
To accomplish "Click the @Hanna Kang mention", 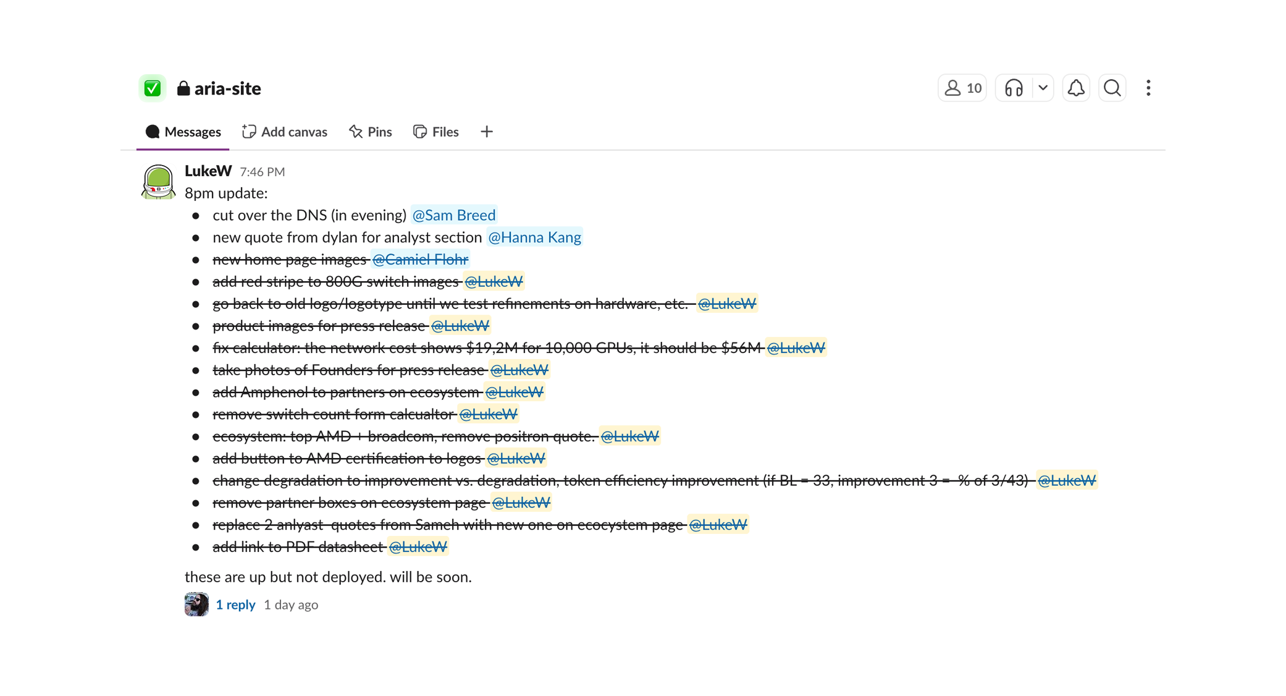I will [x=534, y=237].
